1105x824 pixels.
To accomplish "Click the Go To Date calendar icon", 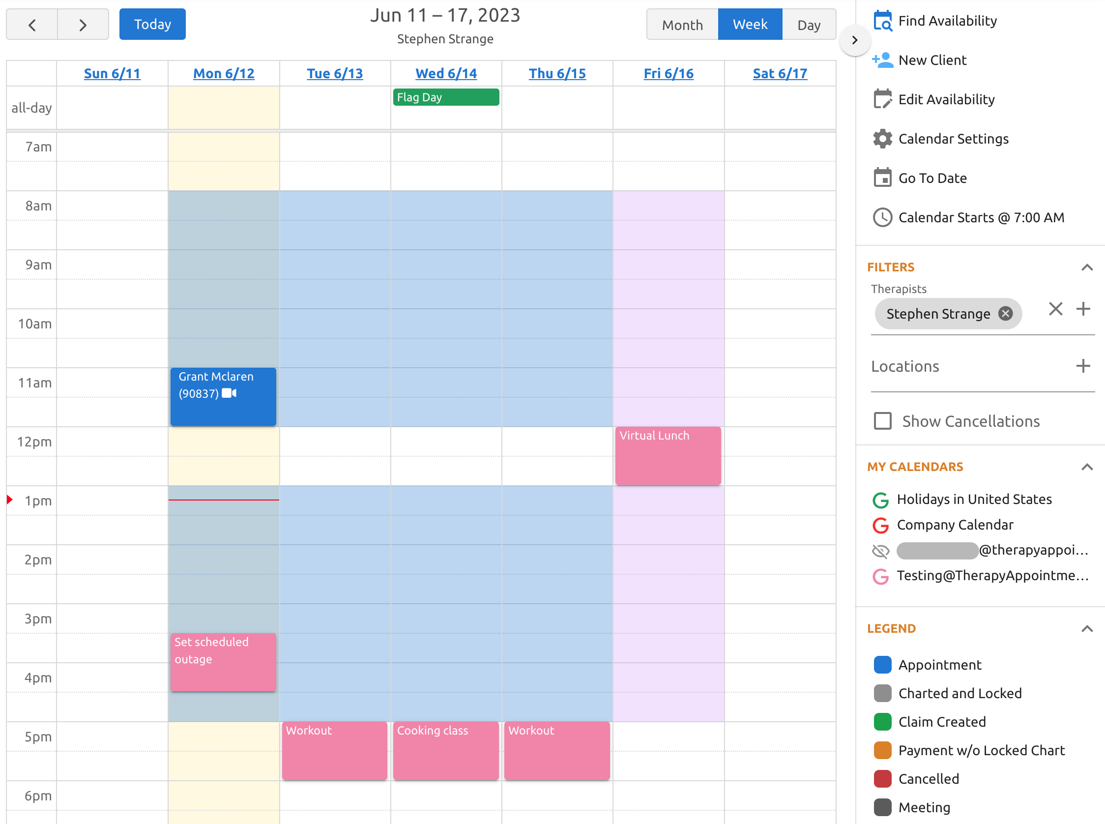I will [x=883, y=177].
